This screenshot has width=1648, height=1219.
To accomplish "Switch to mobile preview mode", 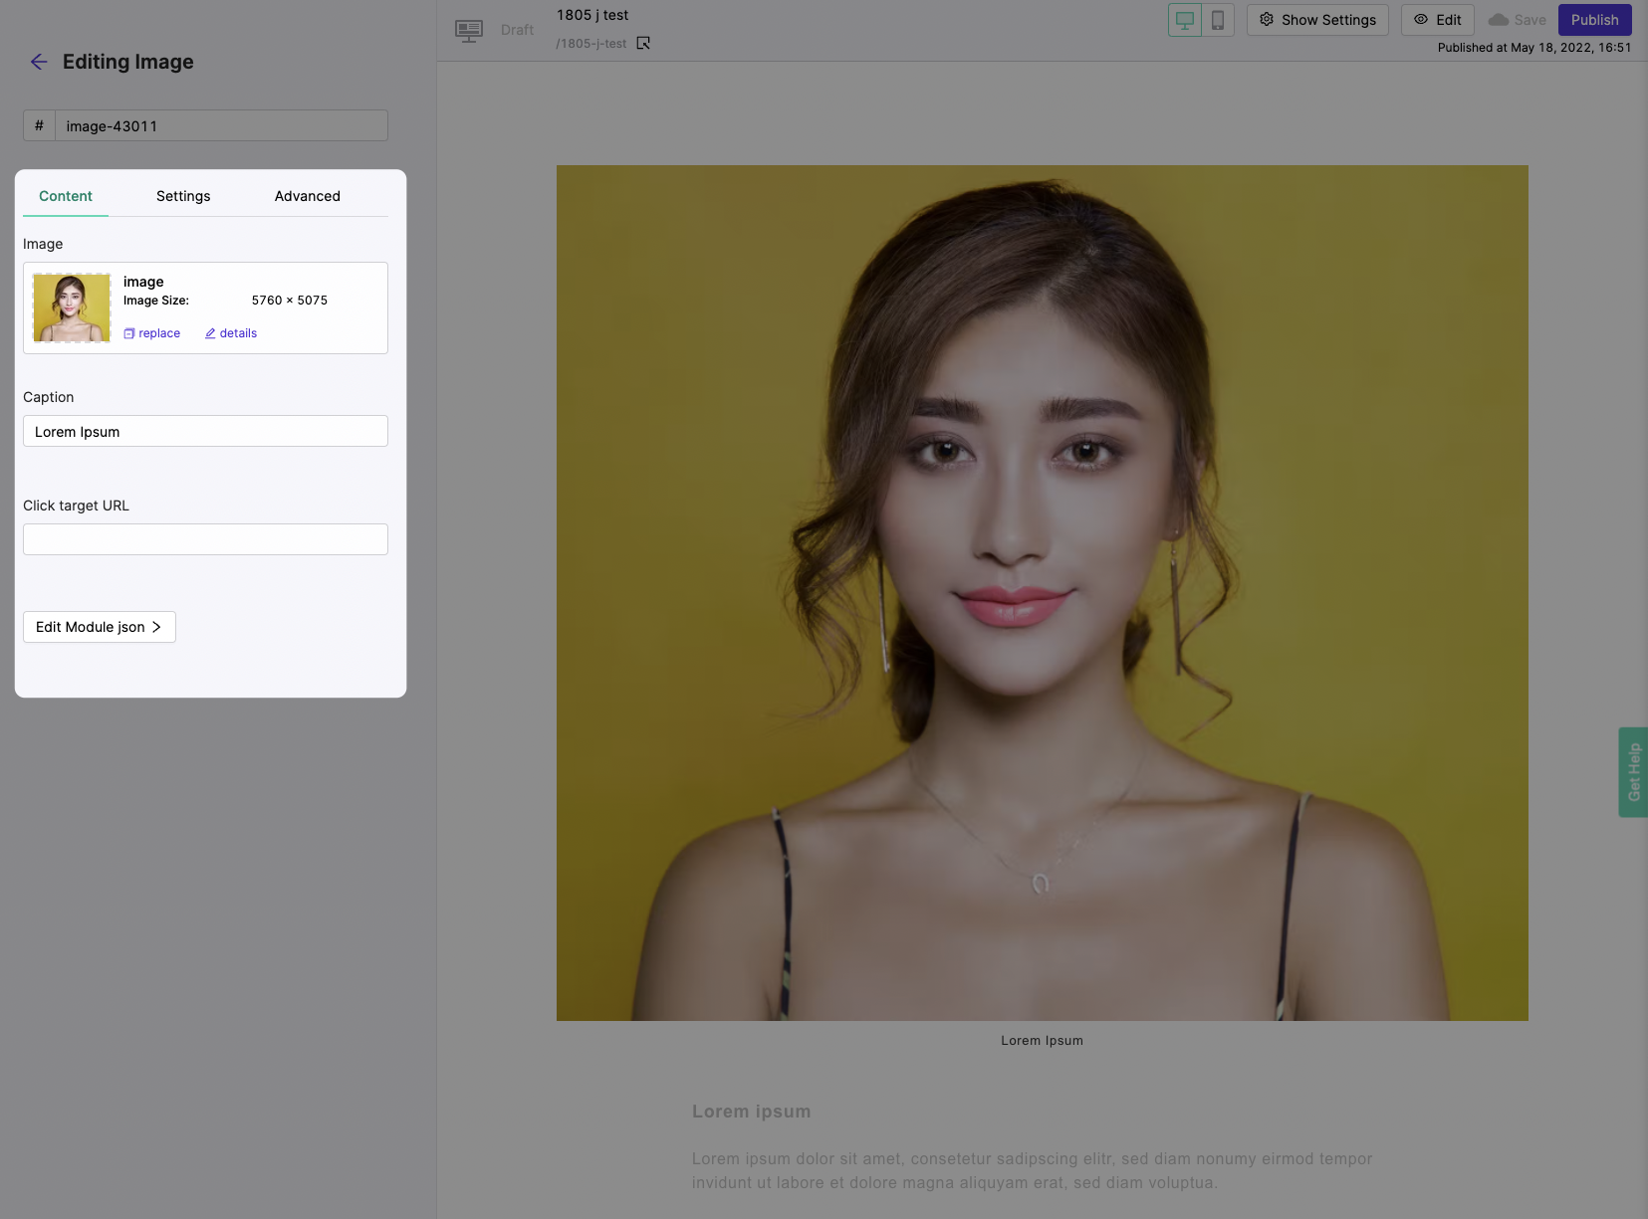I will (1218, 20).
